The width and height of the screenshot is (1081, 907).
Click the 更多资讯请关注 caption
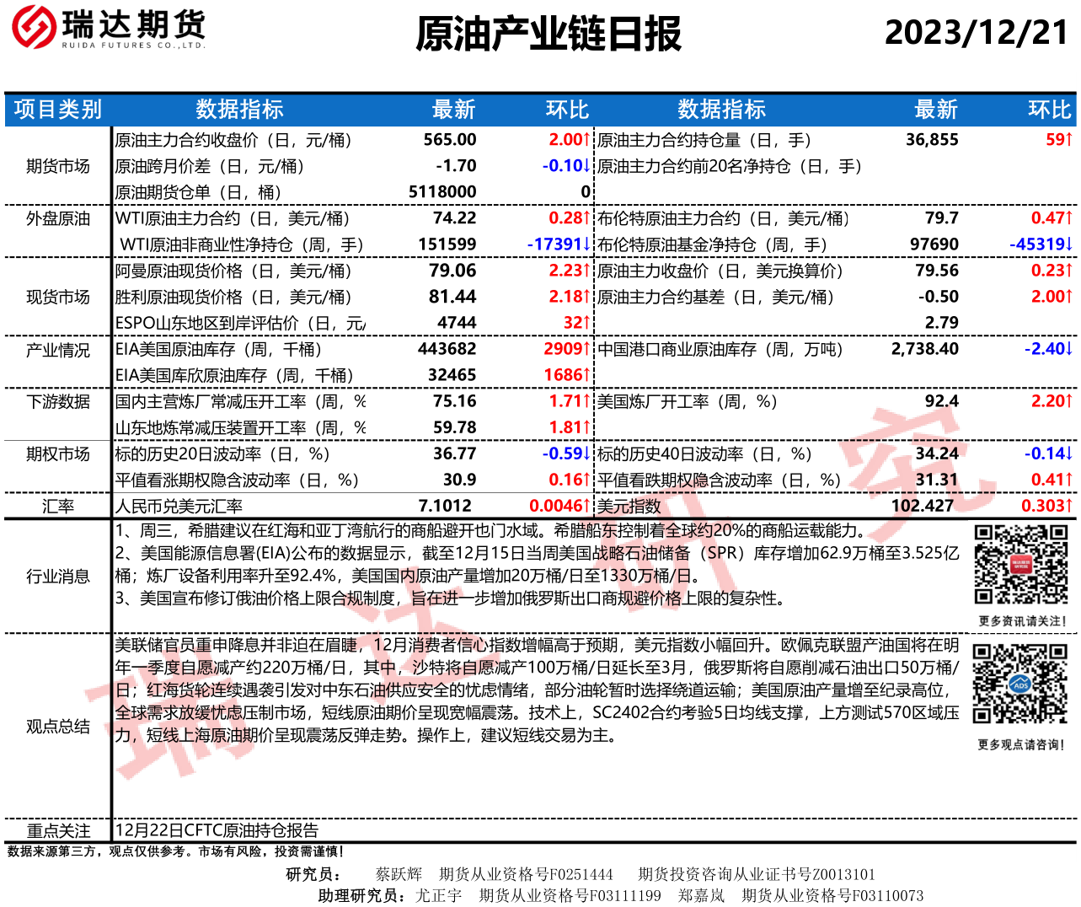point(1022,621)
